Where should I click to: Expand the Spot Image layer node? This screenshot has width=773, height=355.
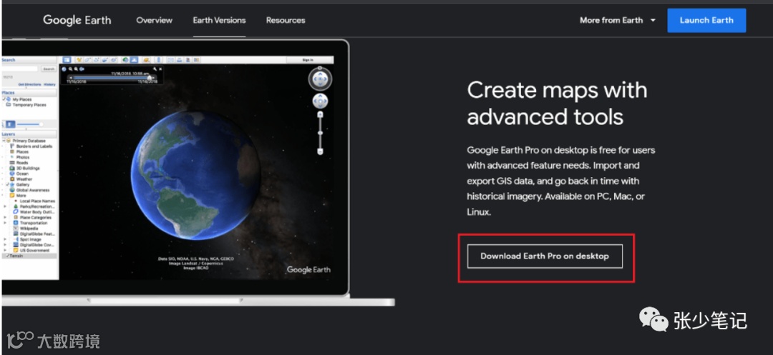[5, 239]
